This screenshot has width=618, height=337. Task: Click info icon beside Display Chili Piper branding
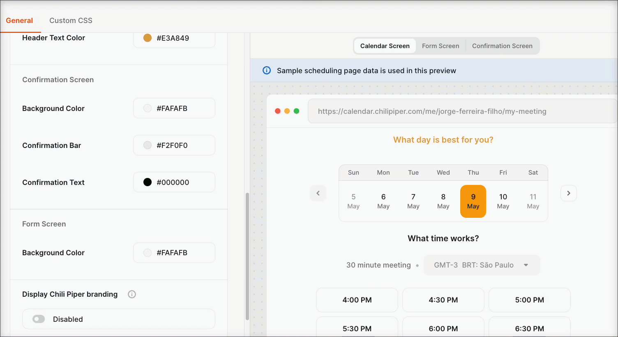click(132, 294)
